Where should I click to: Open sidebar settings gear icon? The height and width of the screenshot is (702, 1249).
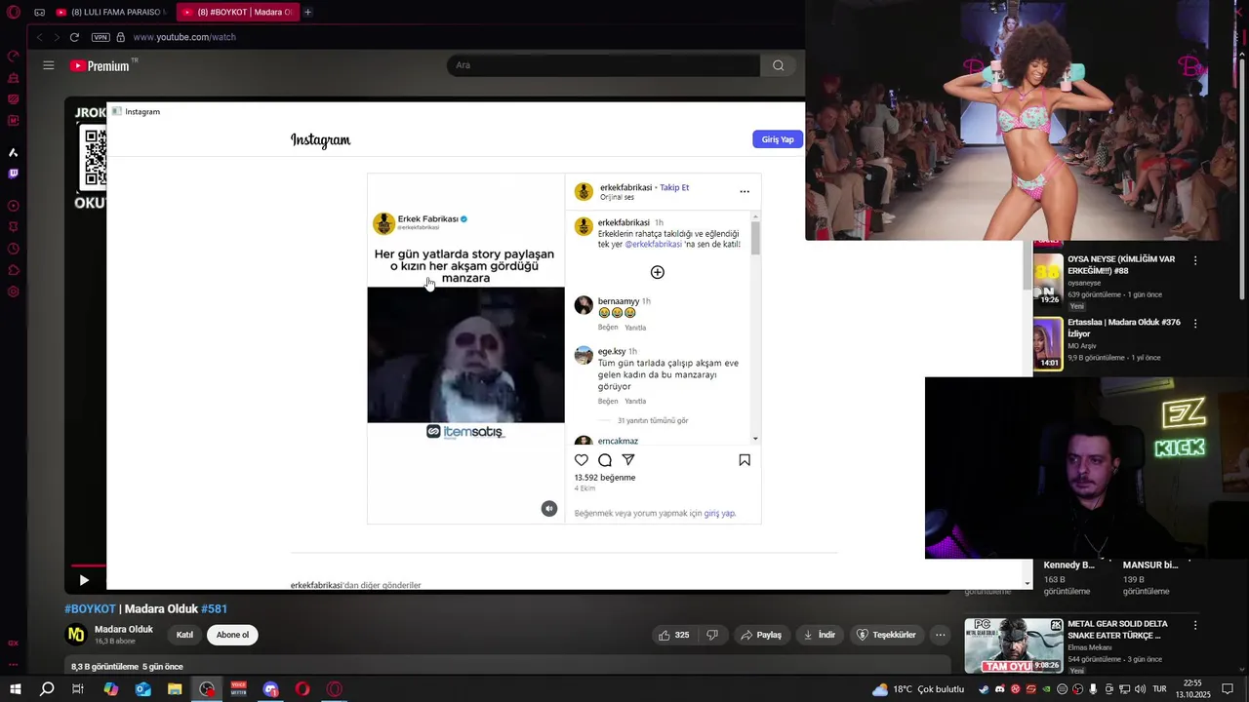[x=14, y=292]
